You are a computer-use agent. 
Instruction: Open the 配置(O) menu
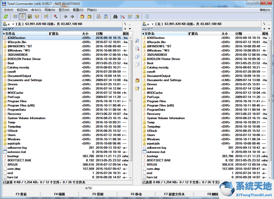point(78,10)
